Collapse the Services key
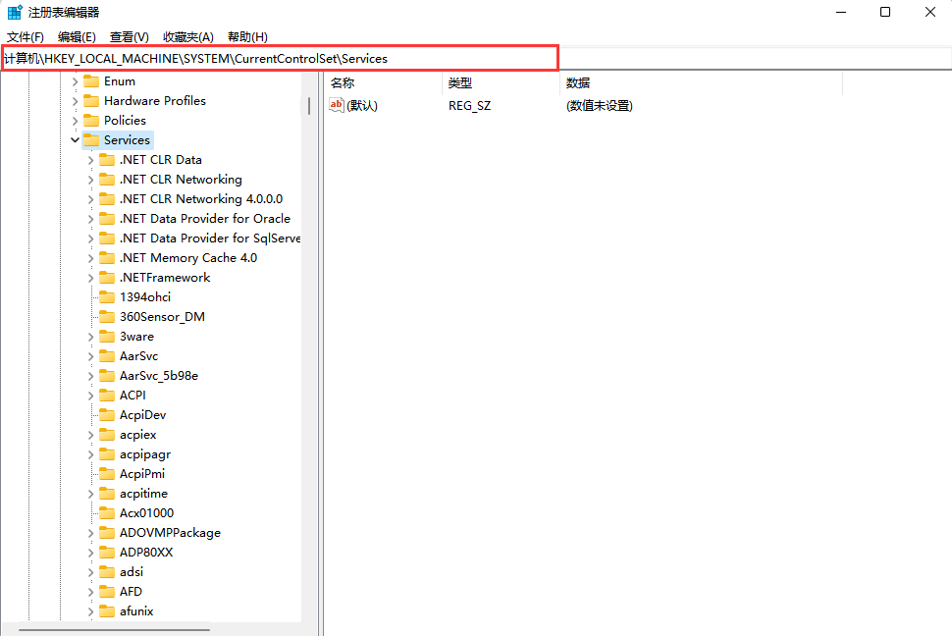The width and height of the screenshot is (952, 636). (x=75, y=140)
